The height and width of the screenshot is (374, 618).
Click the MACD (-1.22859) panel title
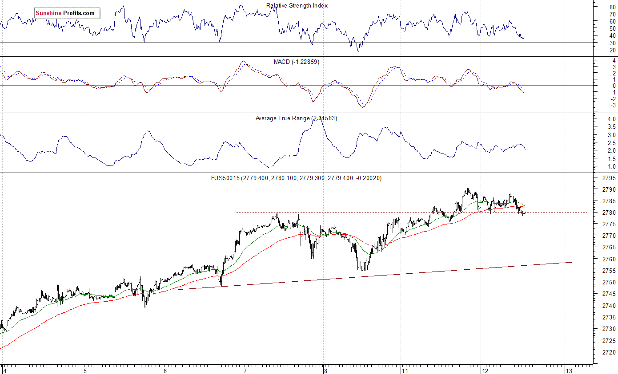[x=296, y=62]
